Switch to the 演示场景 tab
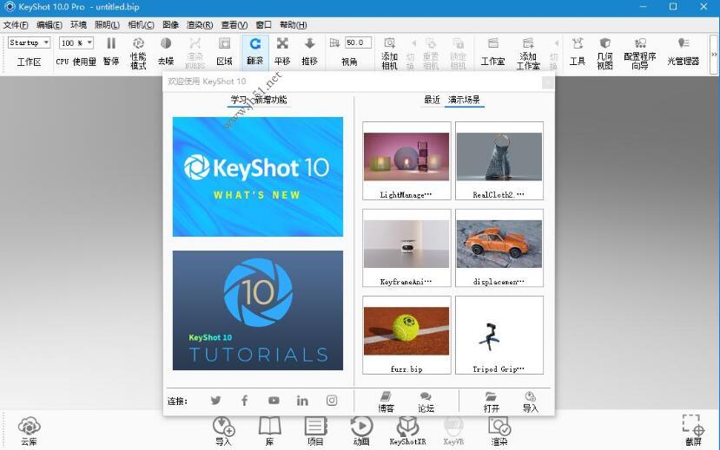720x450 pixels. tap(464, 100)
